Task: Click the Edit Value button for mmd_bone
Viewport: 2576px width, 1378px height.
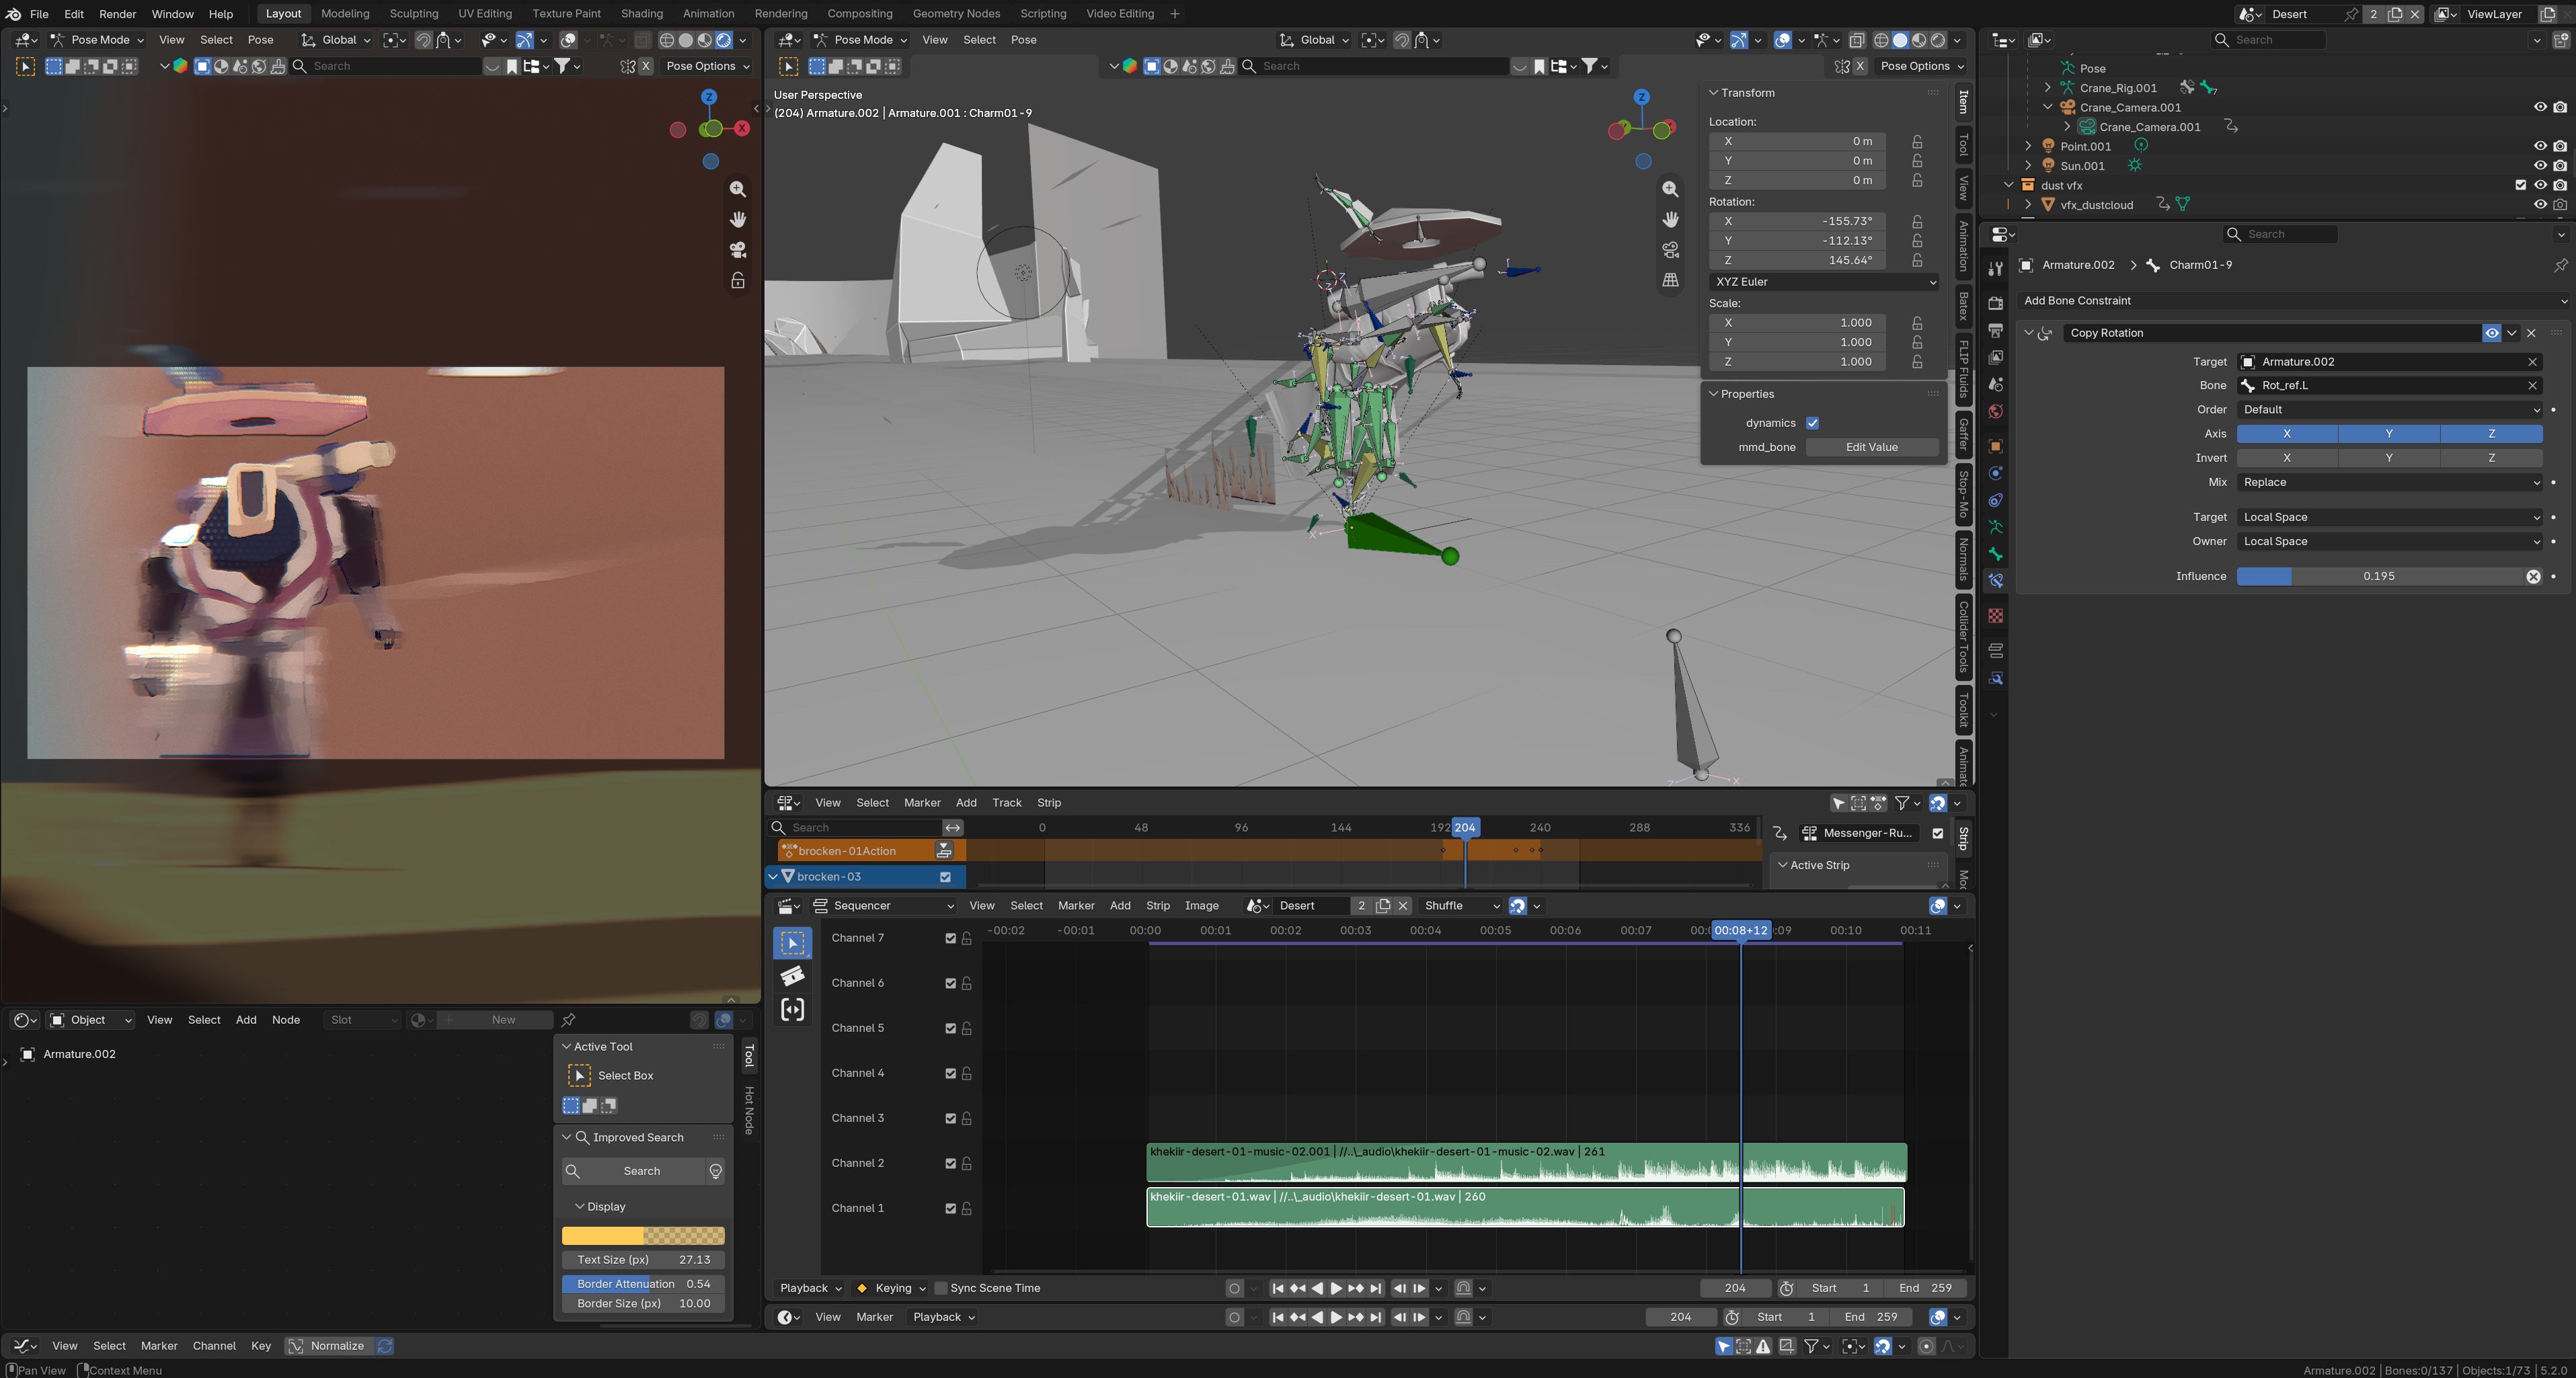Action: (x=1871, y=447)
